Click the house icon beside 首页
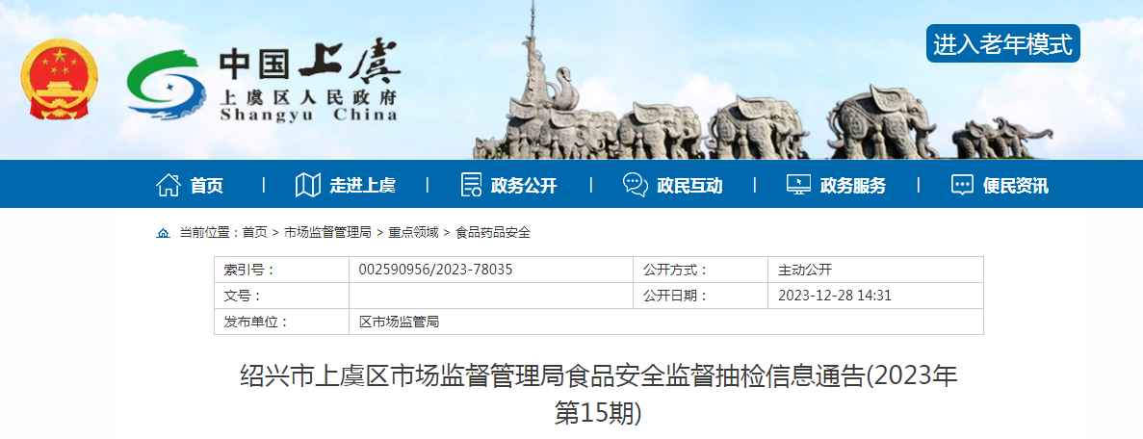Image resolution: width=1143 pixels, height=439 pixels. [169, 185]
